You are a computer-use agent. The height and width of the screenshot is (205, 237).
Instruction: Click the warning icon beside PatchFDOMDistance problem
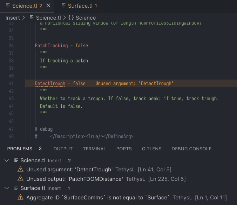[20, 179]
